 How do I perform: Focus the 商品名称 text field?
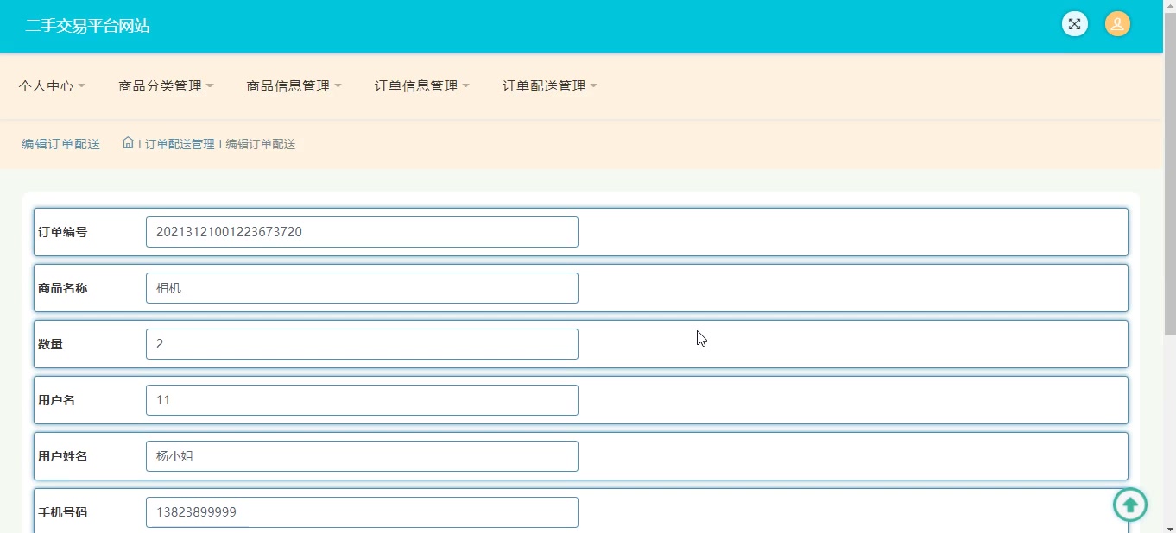tap(362, 288)
